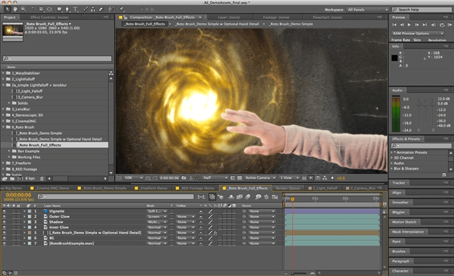454x276 pixels.
Task: Hide the RotoBrushExample.mov layer
Action: (x=4, y=244)
